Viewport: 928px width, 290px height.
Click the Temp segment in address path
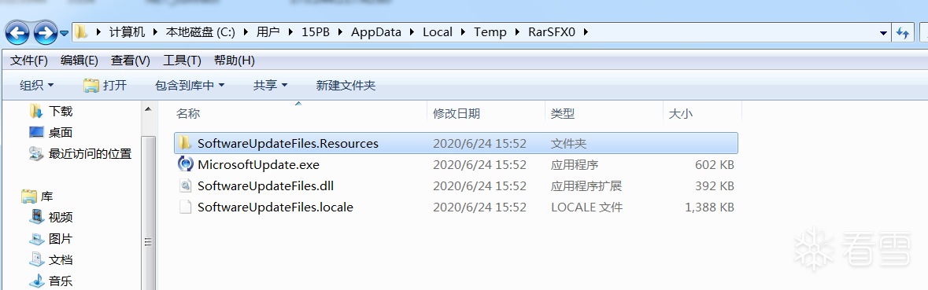click(x=490, y=32)
